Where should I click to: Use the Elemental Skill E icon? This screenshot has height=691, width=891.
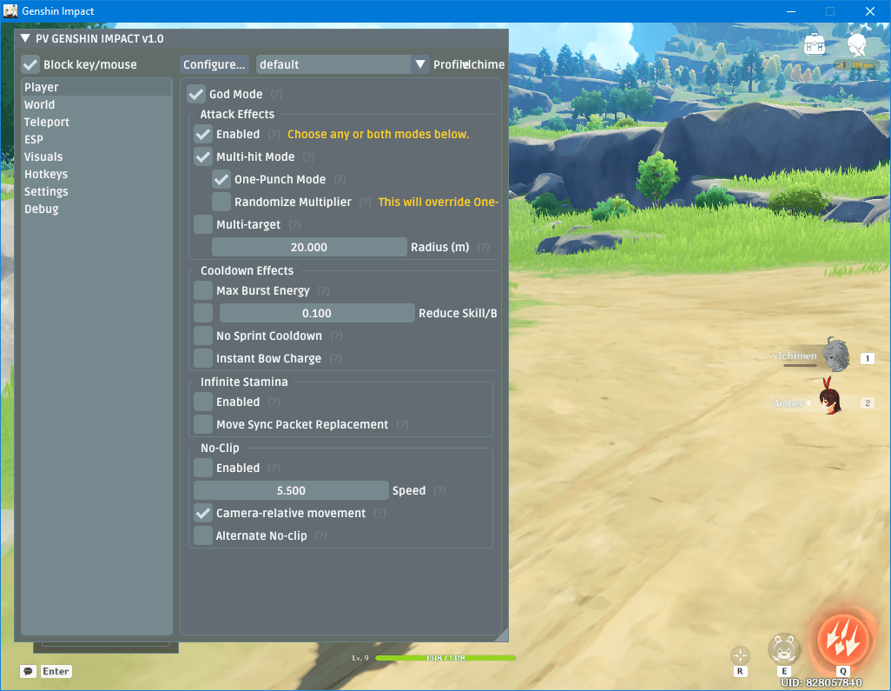(x=785, y=649)
